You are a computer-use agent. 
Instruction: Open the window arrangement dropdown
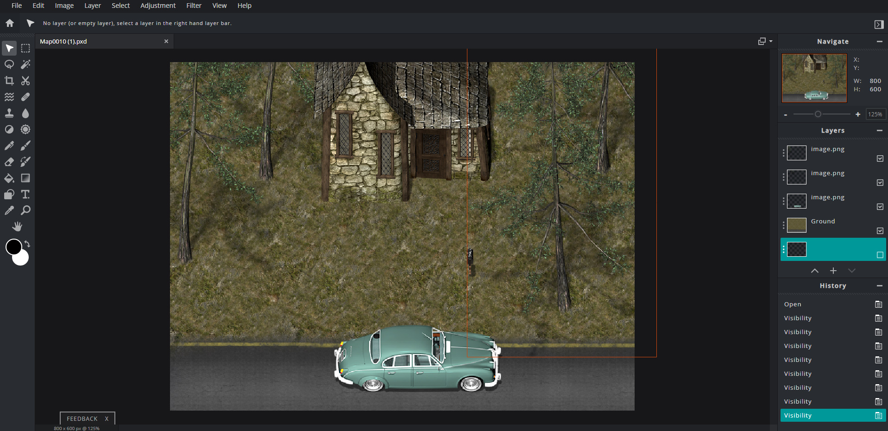click(x=765, y=41)
